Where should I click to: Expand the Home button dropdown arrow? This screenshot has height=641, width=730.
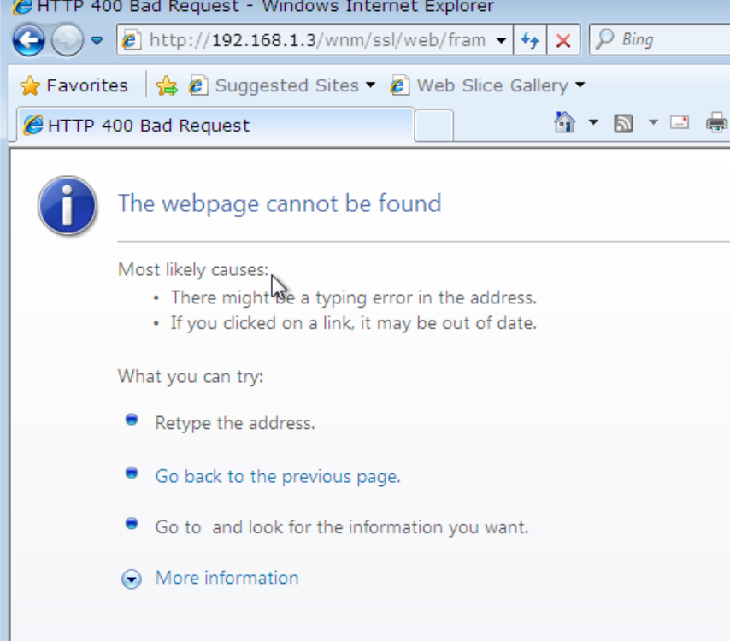coord(593,122)
